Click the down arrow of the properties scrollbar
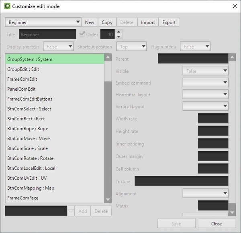This screenshot has height=233, width=241. click(232, 213)
